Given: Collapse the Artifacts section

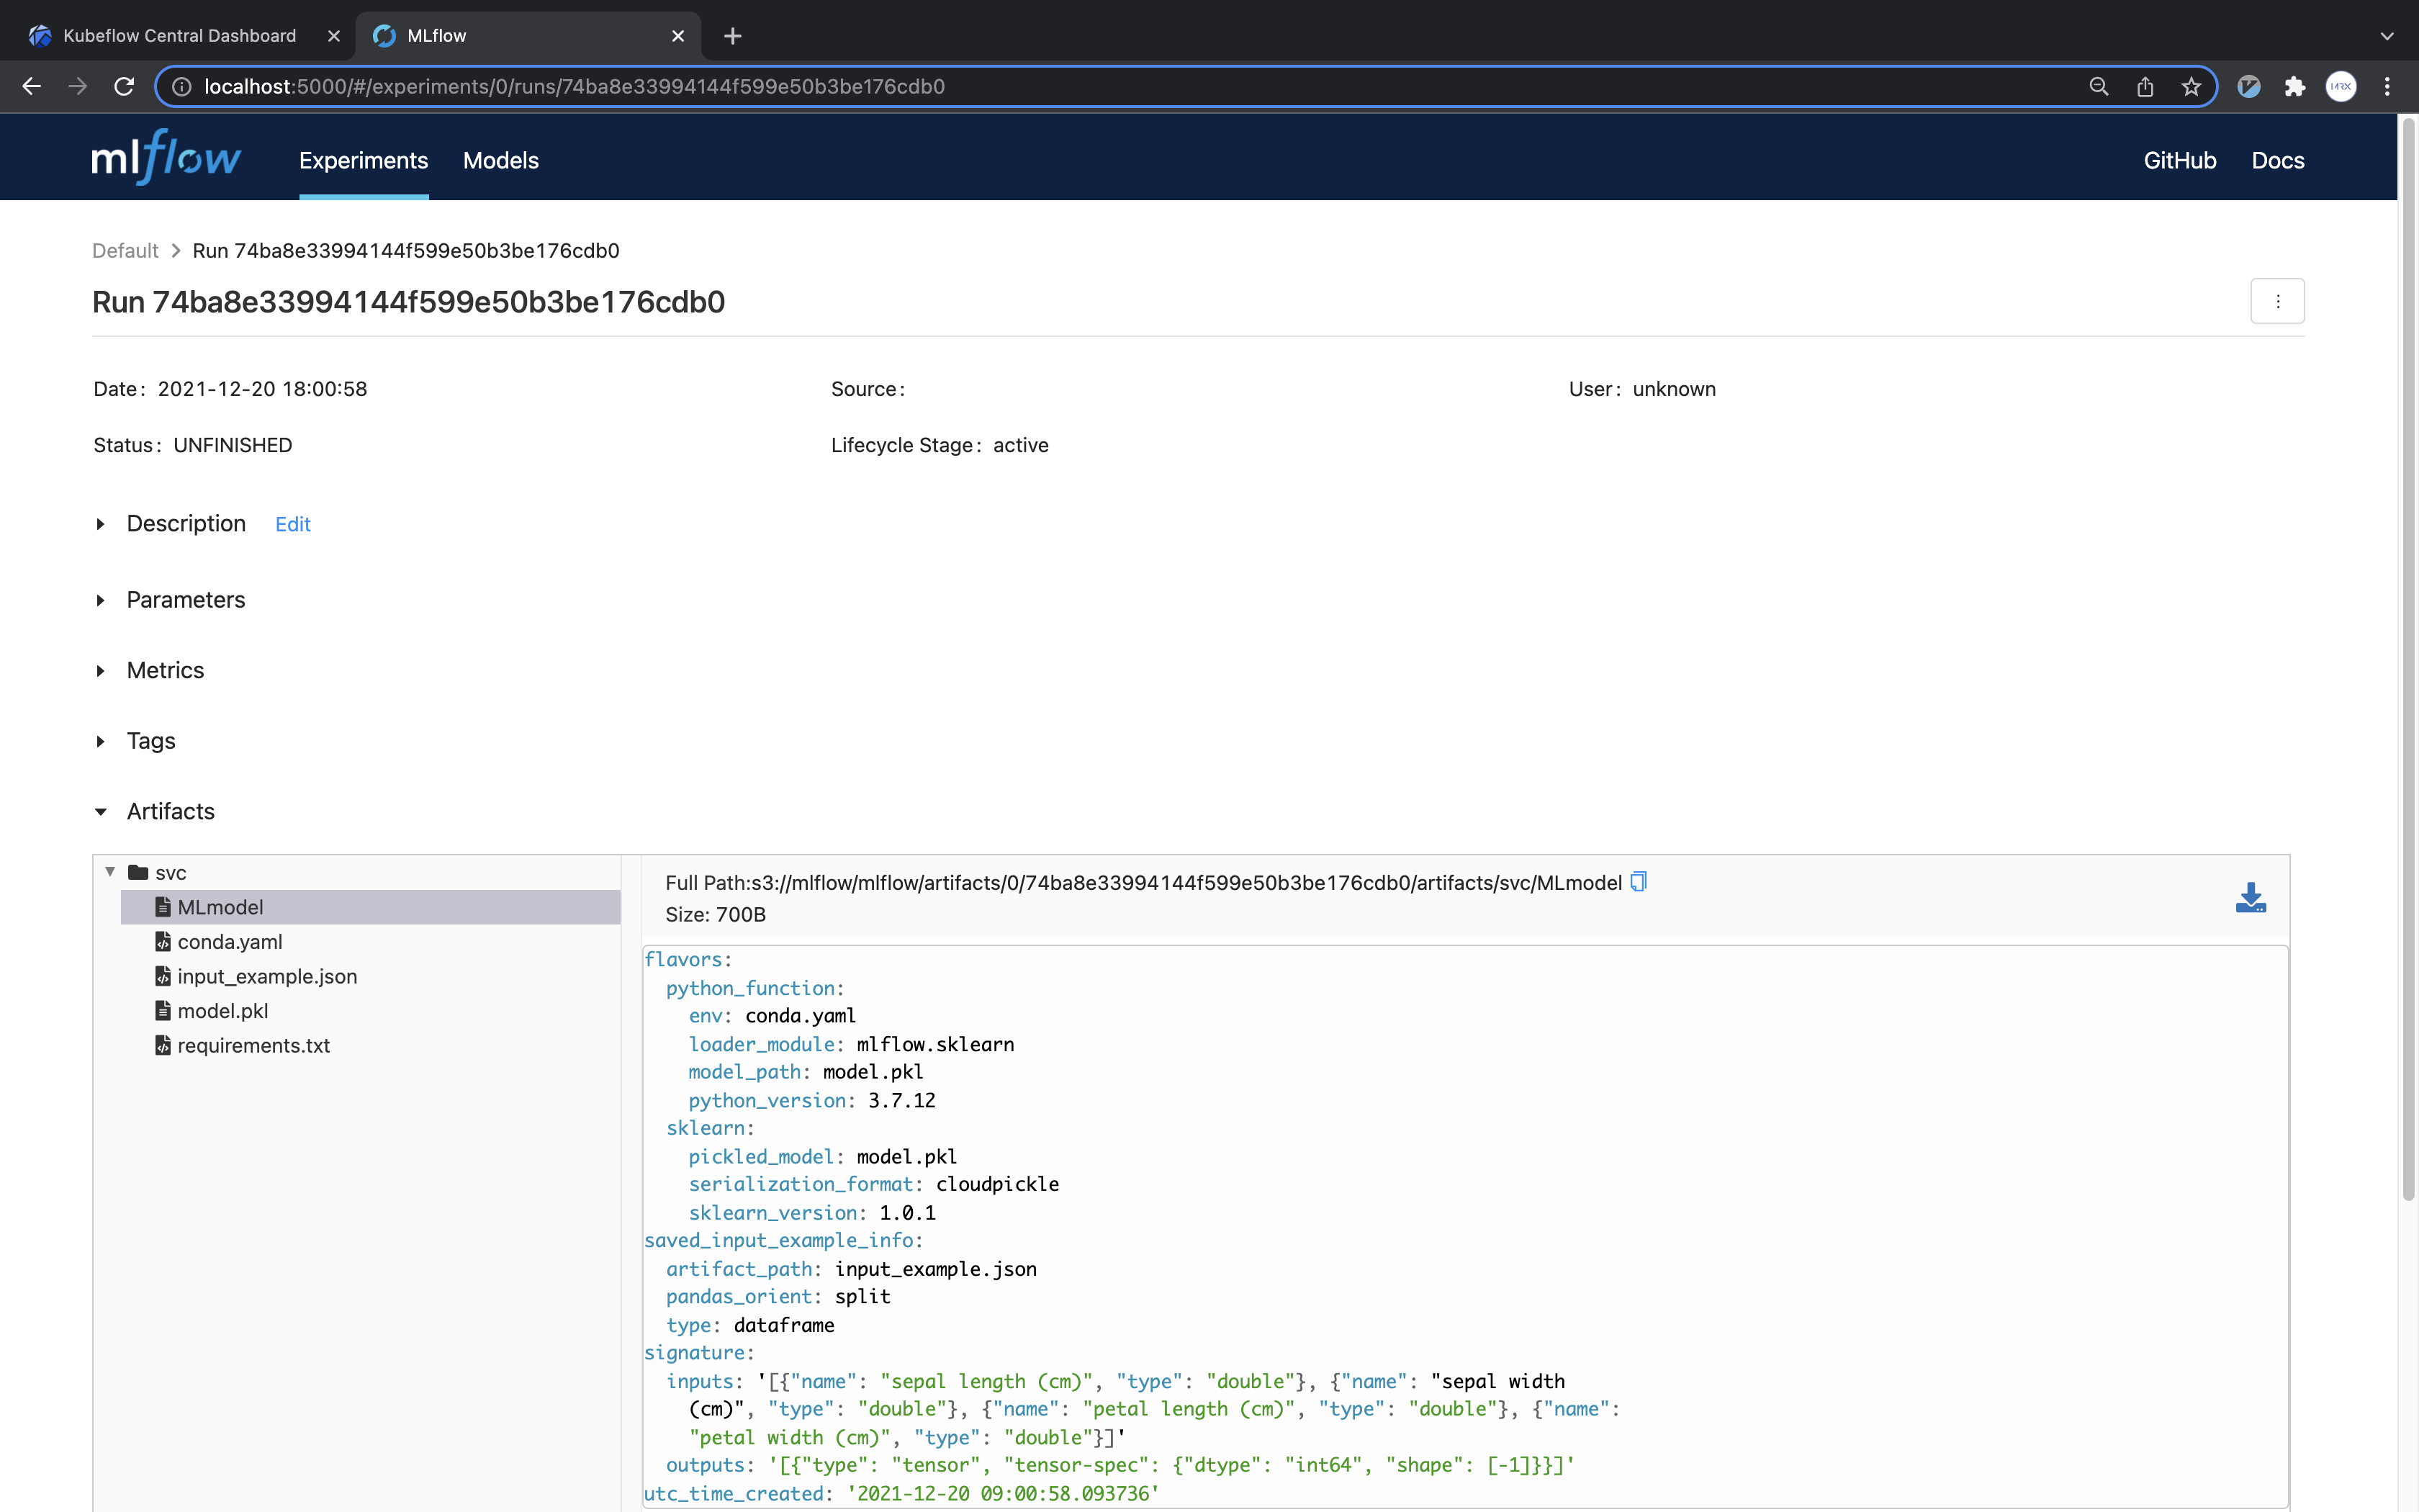Looking at the screenshot, I should coord(100,812).
